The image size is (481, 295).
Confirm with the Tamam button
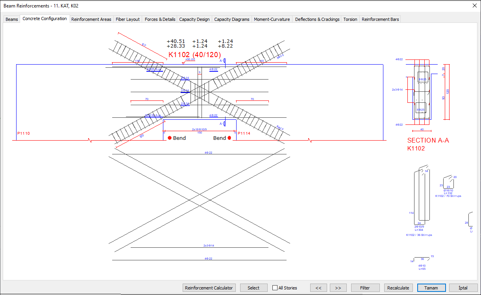coord(431,288)
